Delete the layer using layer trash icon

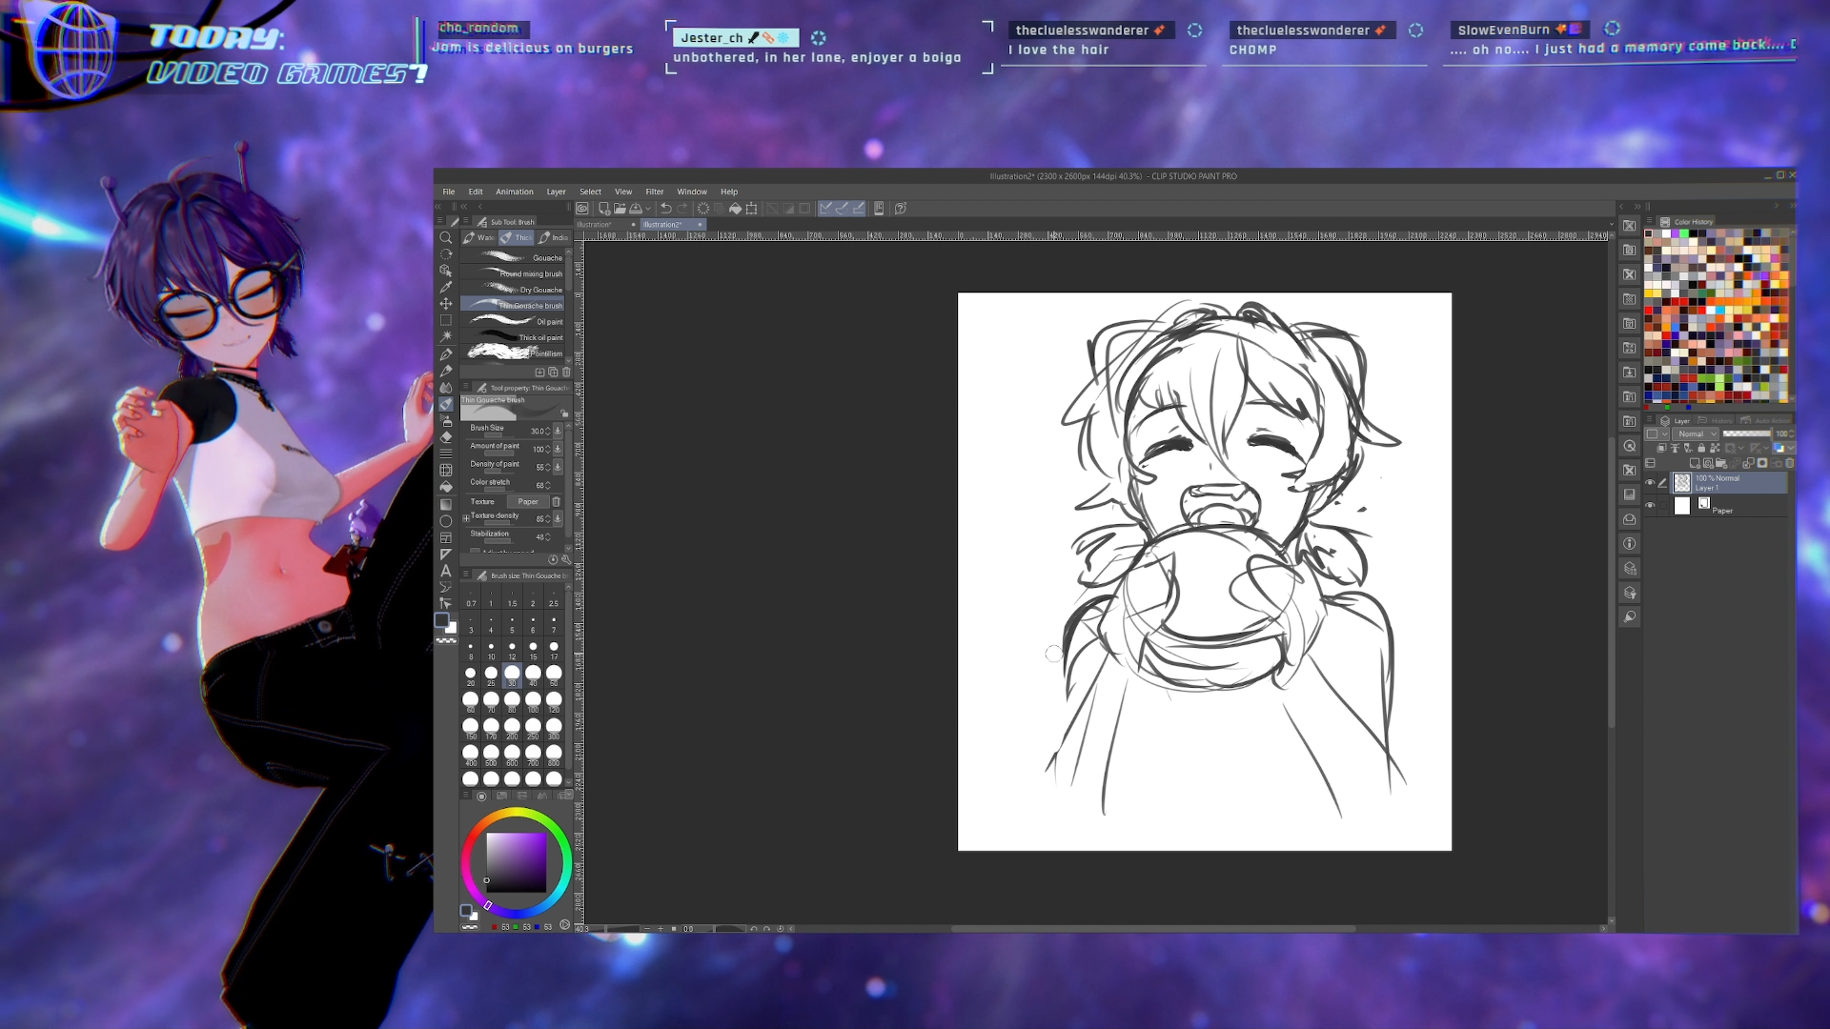(1789, 463)
